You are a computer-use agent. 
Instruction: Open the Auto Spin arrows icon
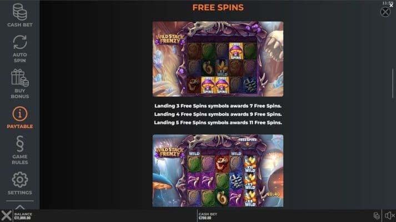19,42
